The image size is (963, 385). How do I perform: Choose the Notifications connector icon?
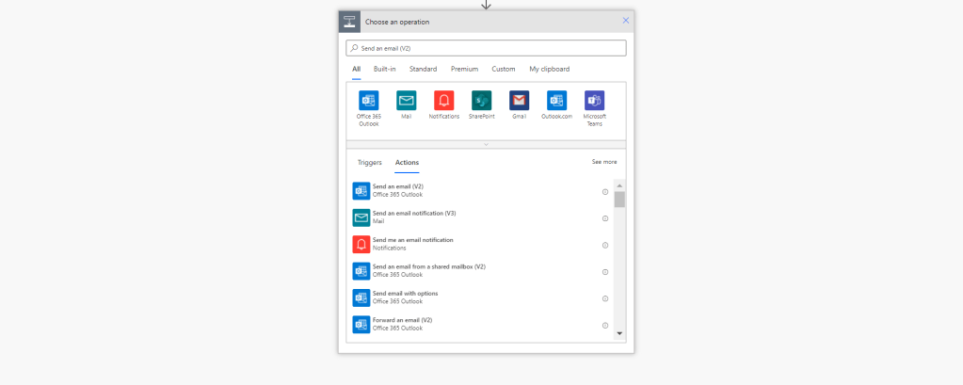point(443,101)
